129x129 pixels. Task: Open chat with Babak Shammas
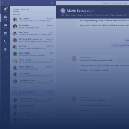pyautogui.click(x=33, y=68)
